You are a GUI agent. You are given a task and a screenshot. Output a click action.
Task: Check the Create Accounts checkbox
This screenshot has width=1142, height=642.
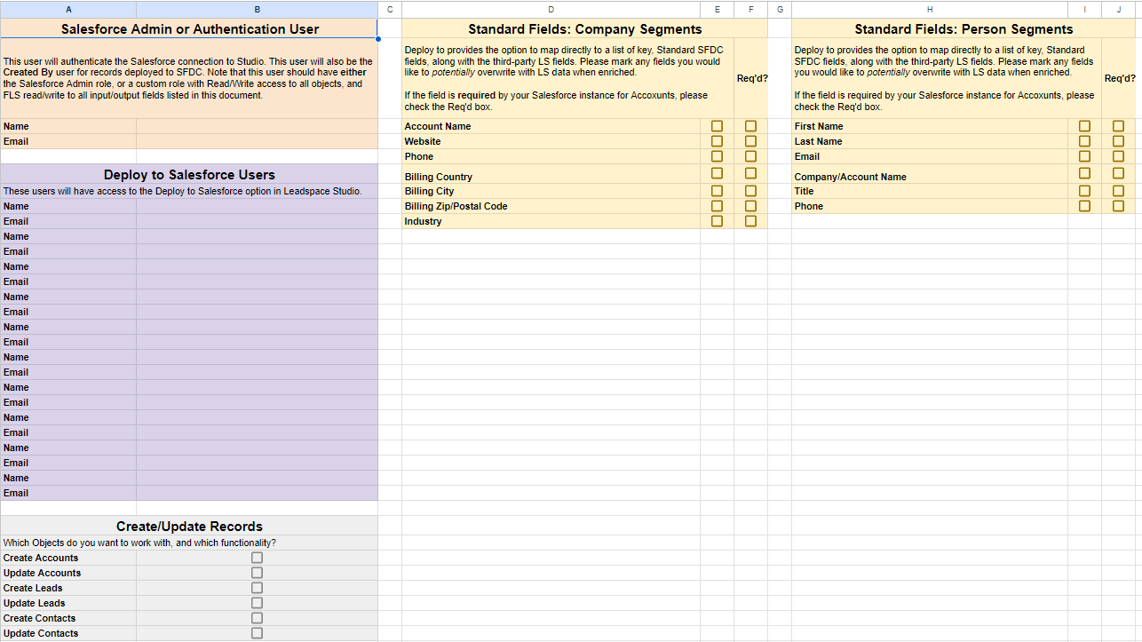tap(257, 558)
